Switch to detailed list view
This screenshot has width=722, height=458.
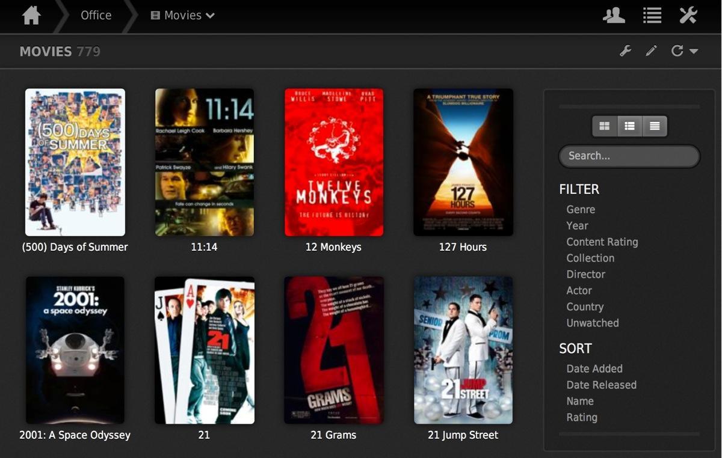tap(629, 126)
